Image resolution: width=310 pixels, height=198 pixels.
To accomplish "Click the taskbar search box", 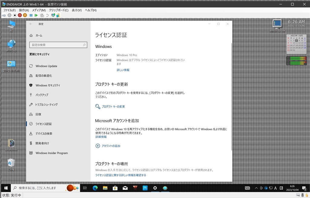I will pos(45,188).
